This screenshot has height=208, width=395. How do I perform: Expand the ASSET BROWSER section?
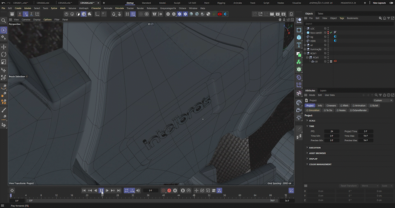(x=307, y=153)
